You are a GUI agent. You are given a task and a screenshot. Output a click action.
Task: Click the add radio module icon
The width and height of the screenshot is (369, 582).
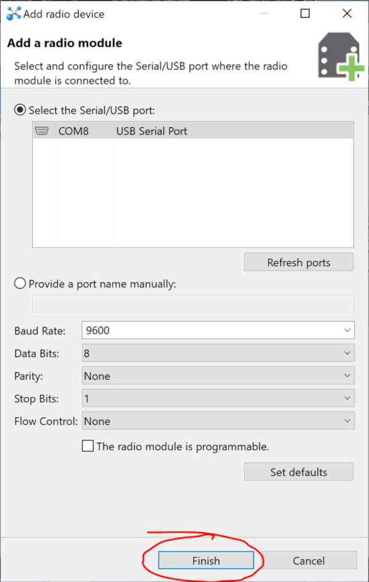tap(341, 57)
